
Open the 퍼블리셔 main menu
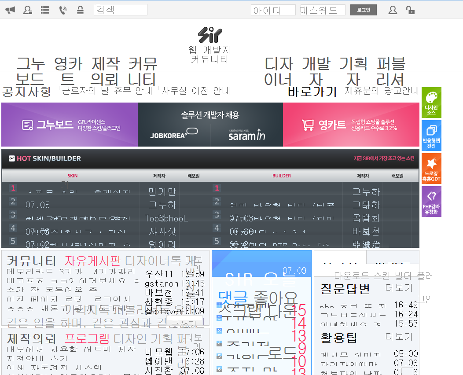click(x=390, y=71)
